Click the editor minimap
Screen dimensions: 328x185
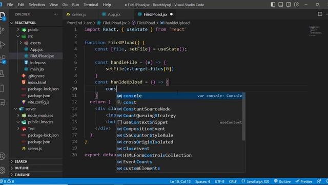pyautogui.click(x=316, y=31)
